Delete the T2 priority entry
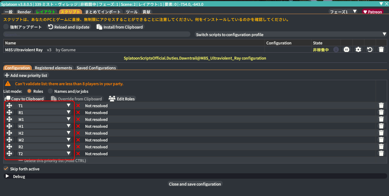The image size is (389, 196). 381,153
